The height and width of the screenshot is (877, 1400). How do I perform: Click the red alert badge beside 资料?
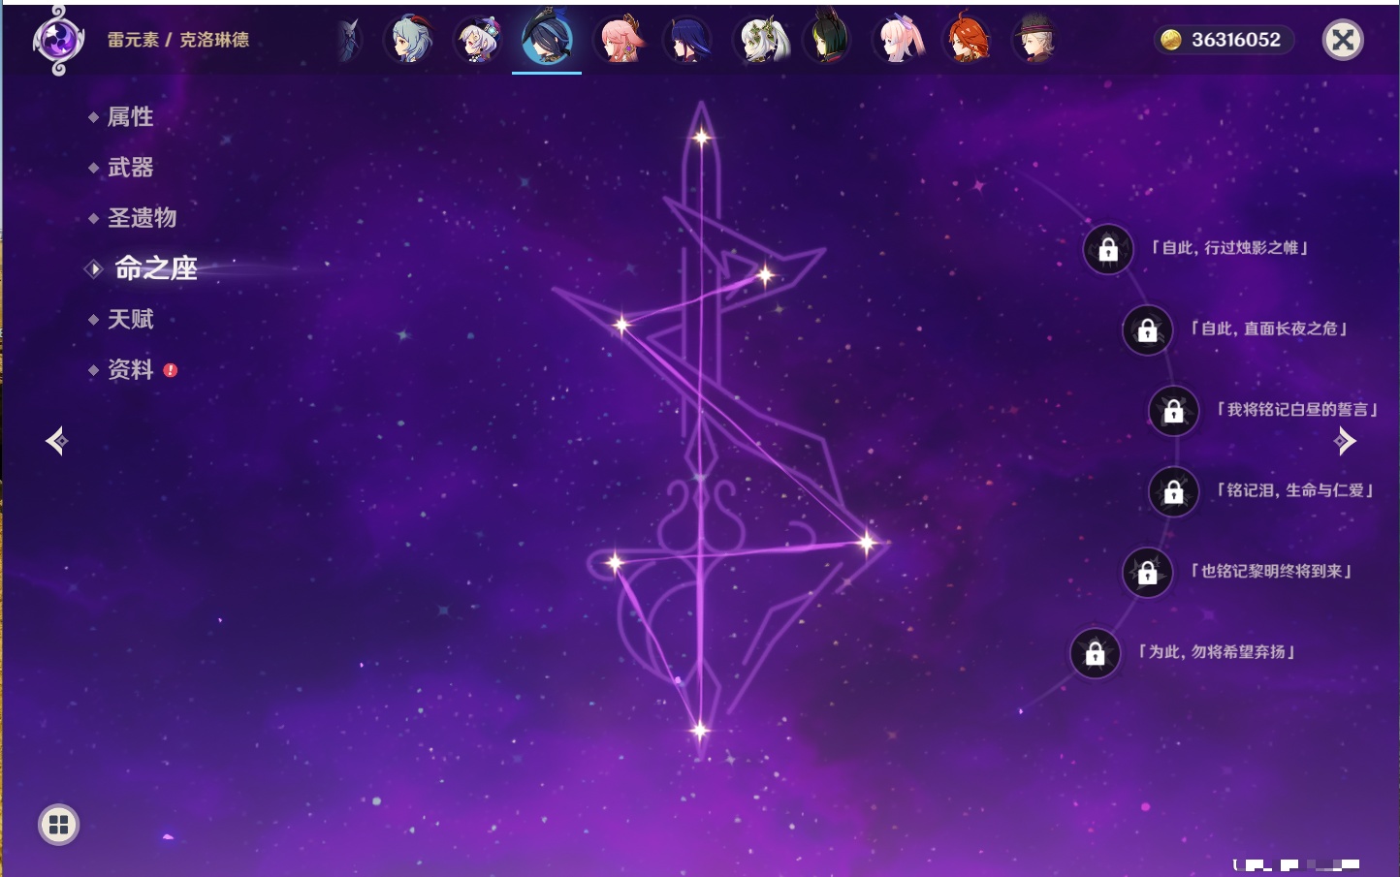pos(171,369)
